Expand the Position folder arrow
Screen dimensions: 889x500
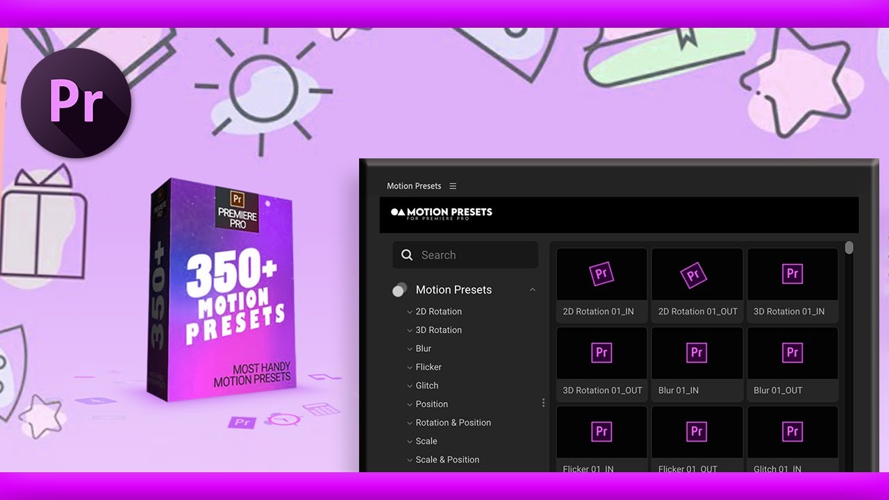tap(410, 404)
